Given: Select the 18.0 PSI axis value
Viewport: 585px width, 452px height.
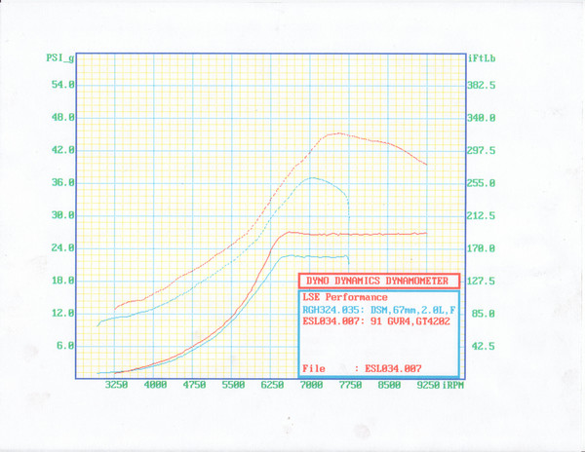Looking at the screenshot, I should point(63,281).
